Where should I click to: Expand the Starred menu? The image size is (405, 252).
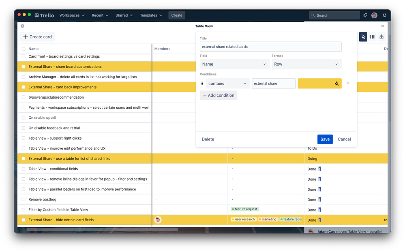pos(124,15)
